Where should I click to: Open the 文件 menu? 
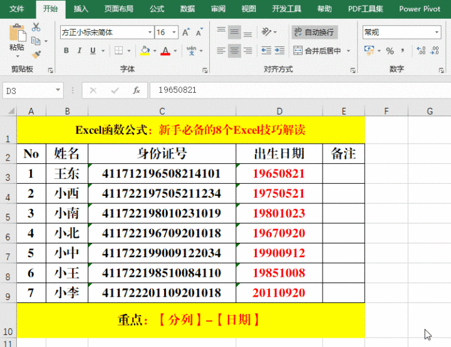click(17, 9)
